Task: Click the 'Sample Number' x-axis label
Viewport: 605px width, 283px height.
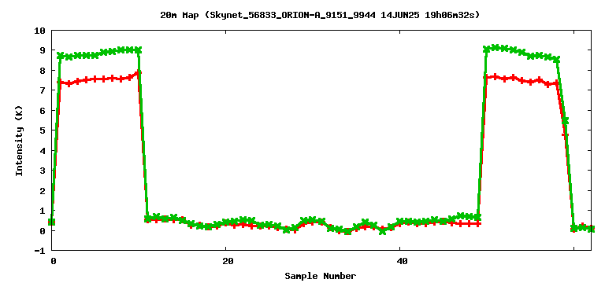Action: pyautogui.click(x=321, y=276)
